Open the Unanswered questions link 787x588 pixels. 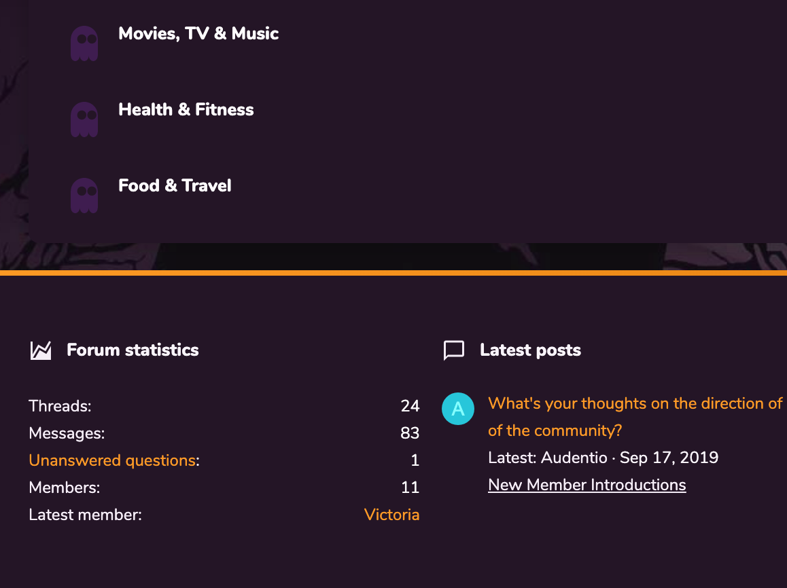coord(112,460)
